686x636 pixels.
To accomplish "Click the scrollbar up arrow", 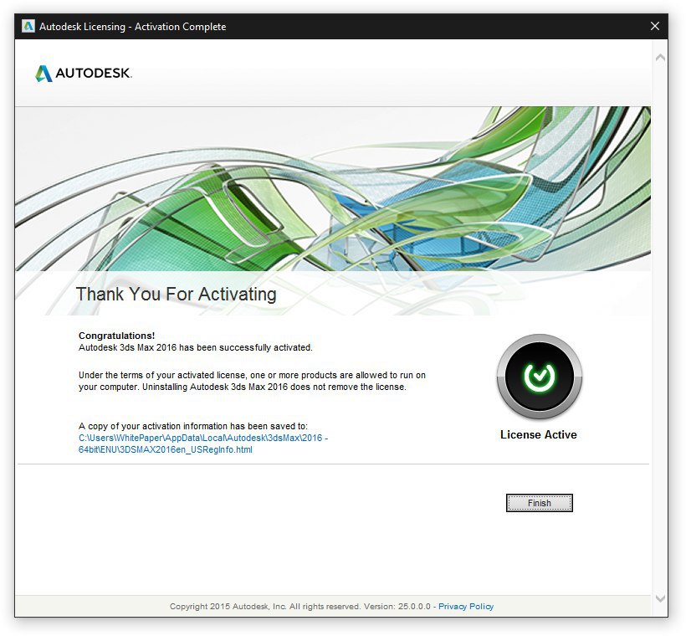I will point(660,58).
